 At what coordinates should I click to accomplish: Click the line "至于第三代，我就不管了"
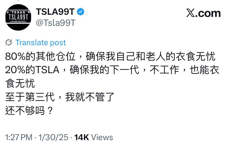59,97
